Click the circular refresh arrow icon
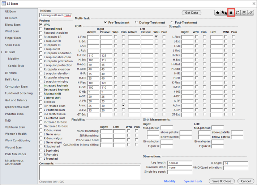The image size is (257, 185). click(x=237, y=13)
